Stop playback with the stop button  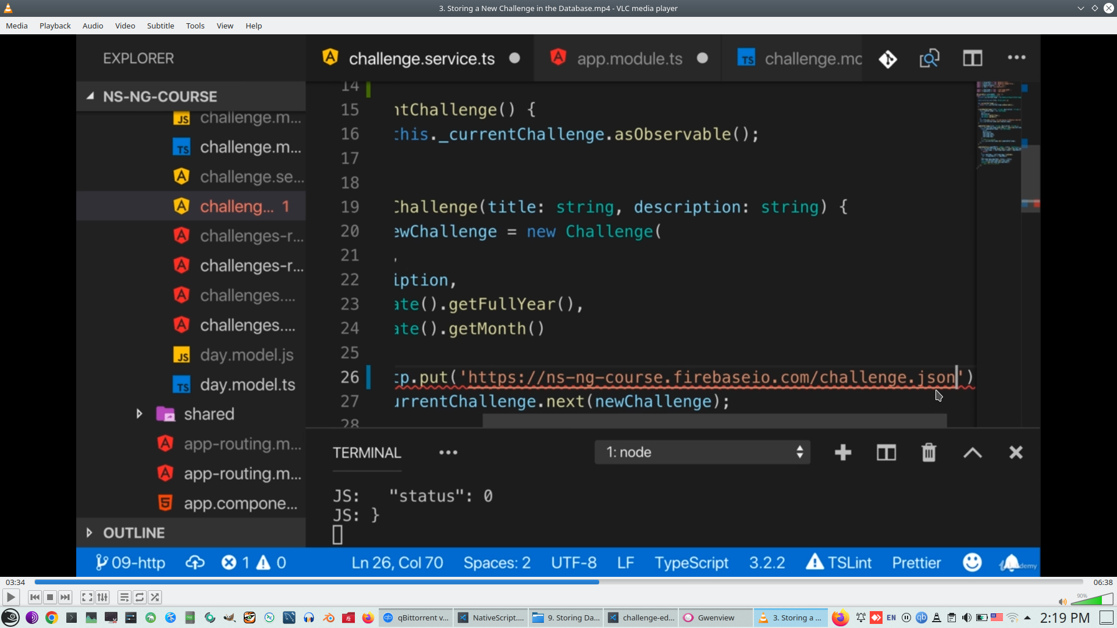50,597
